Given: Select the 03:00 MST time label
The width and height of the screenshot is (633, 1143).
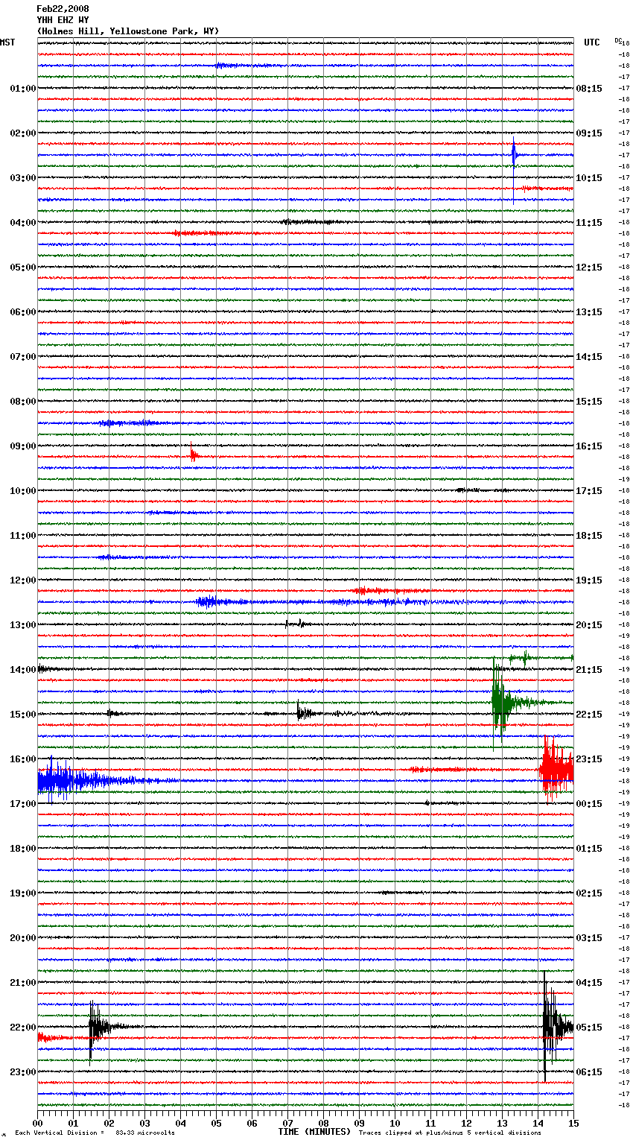Looking at the screenshot, I should click(x=22, y=178).
